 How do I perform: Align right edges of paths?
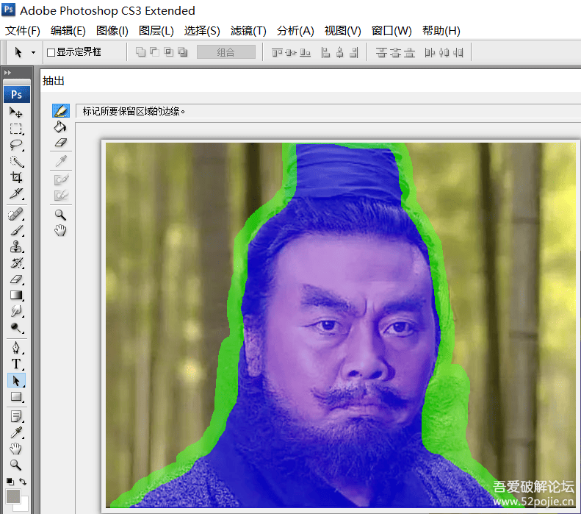coord(354,53)
